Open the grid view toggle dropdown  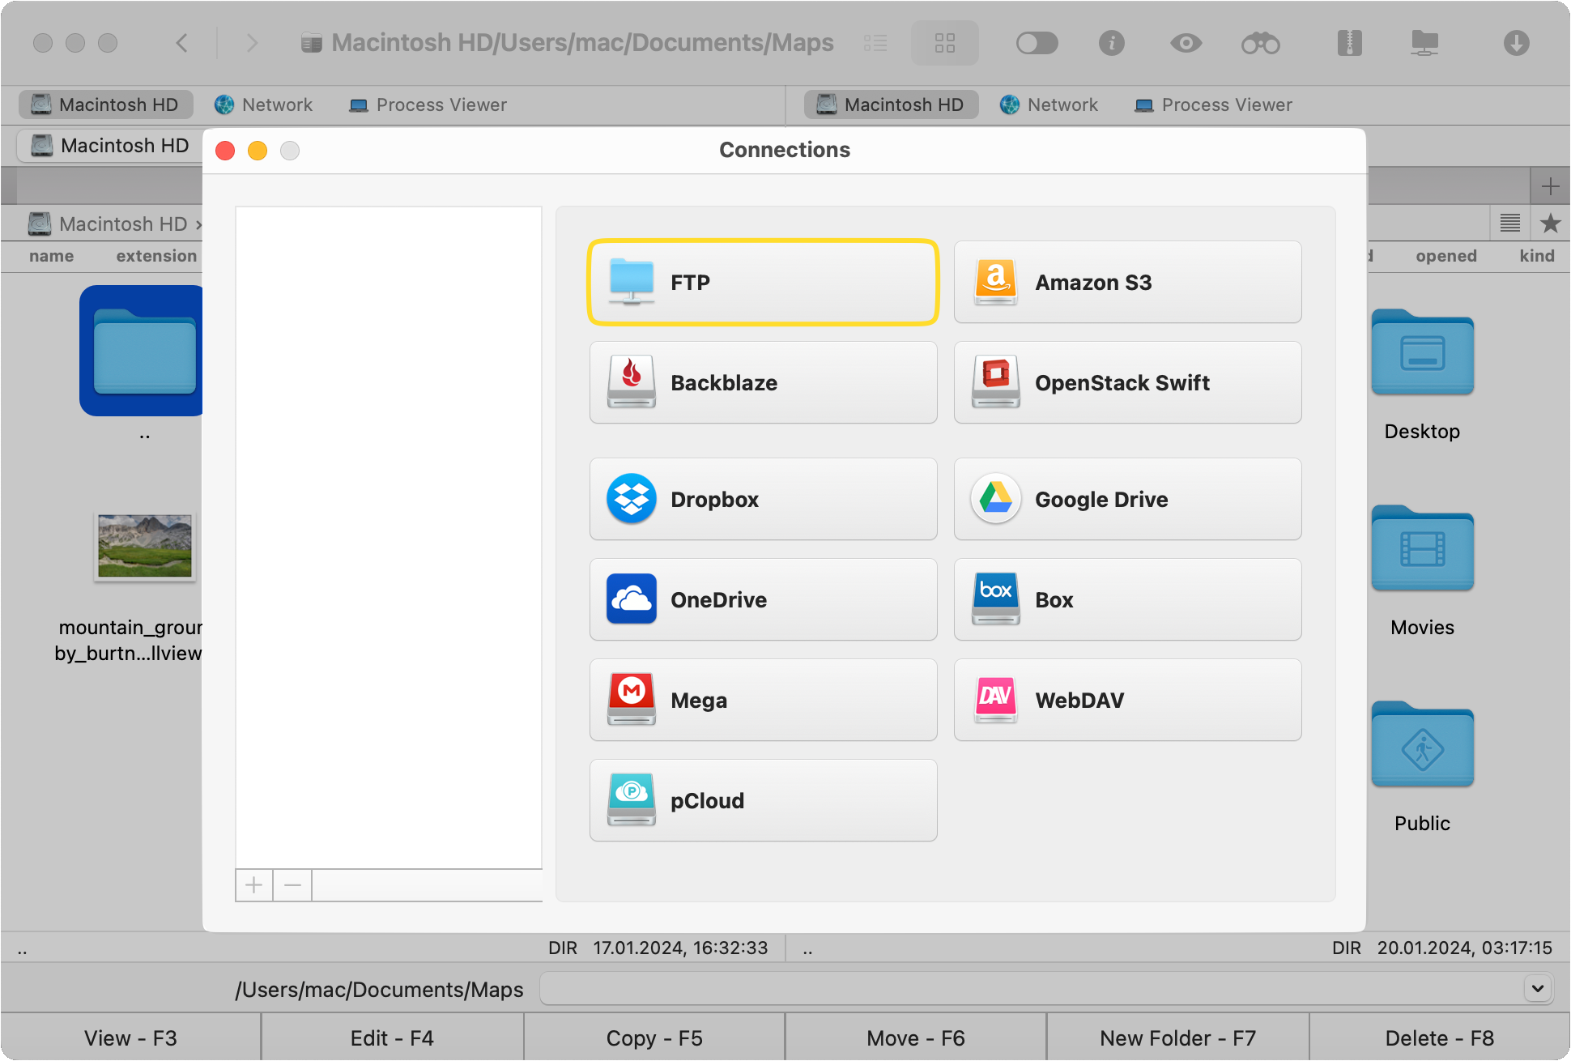pyautogui.click(x=943, y=44)
